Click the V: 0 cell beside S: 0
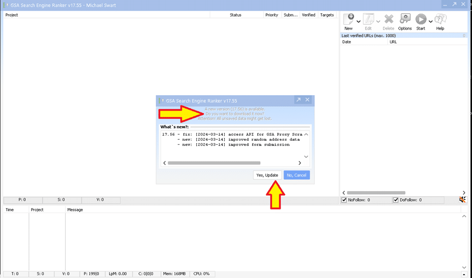Image resolution: width=472 pixels, height=278 pixels. pyautogui.click(x=101, y=200)
